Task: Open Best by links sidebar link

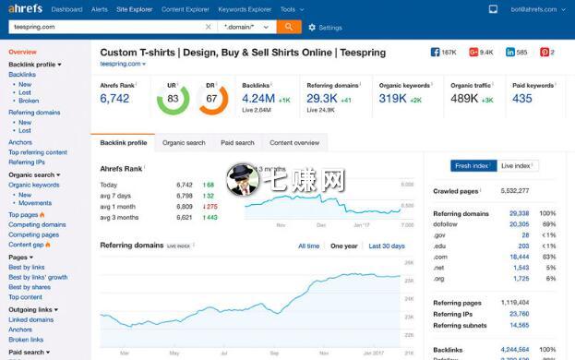Action: (x=27, y=268)
